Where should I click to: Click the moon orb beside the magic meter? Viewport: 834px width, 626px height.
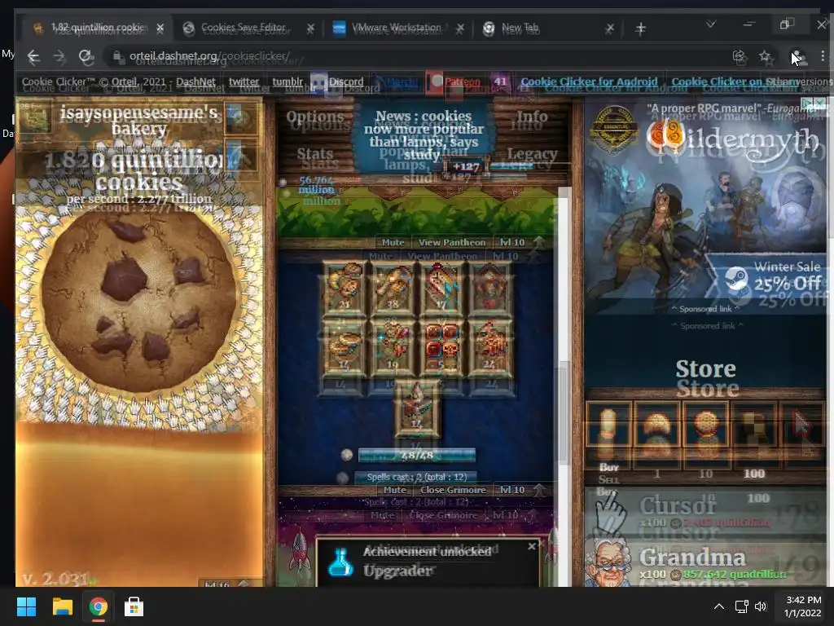tap(347, 455)
